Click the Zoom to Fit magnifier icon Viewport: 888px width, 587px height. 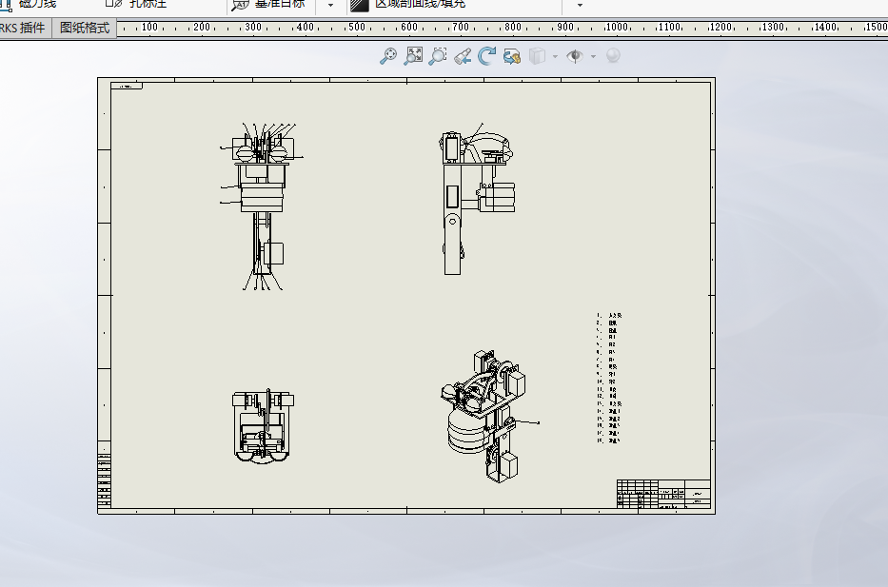click(387, 56)
